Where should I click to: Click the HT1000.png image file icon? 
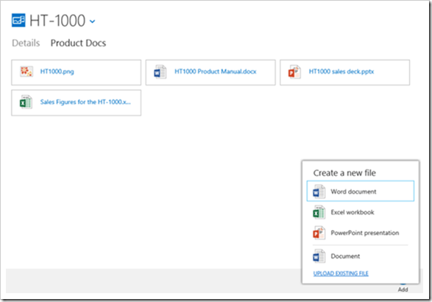tap(26, 71)
